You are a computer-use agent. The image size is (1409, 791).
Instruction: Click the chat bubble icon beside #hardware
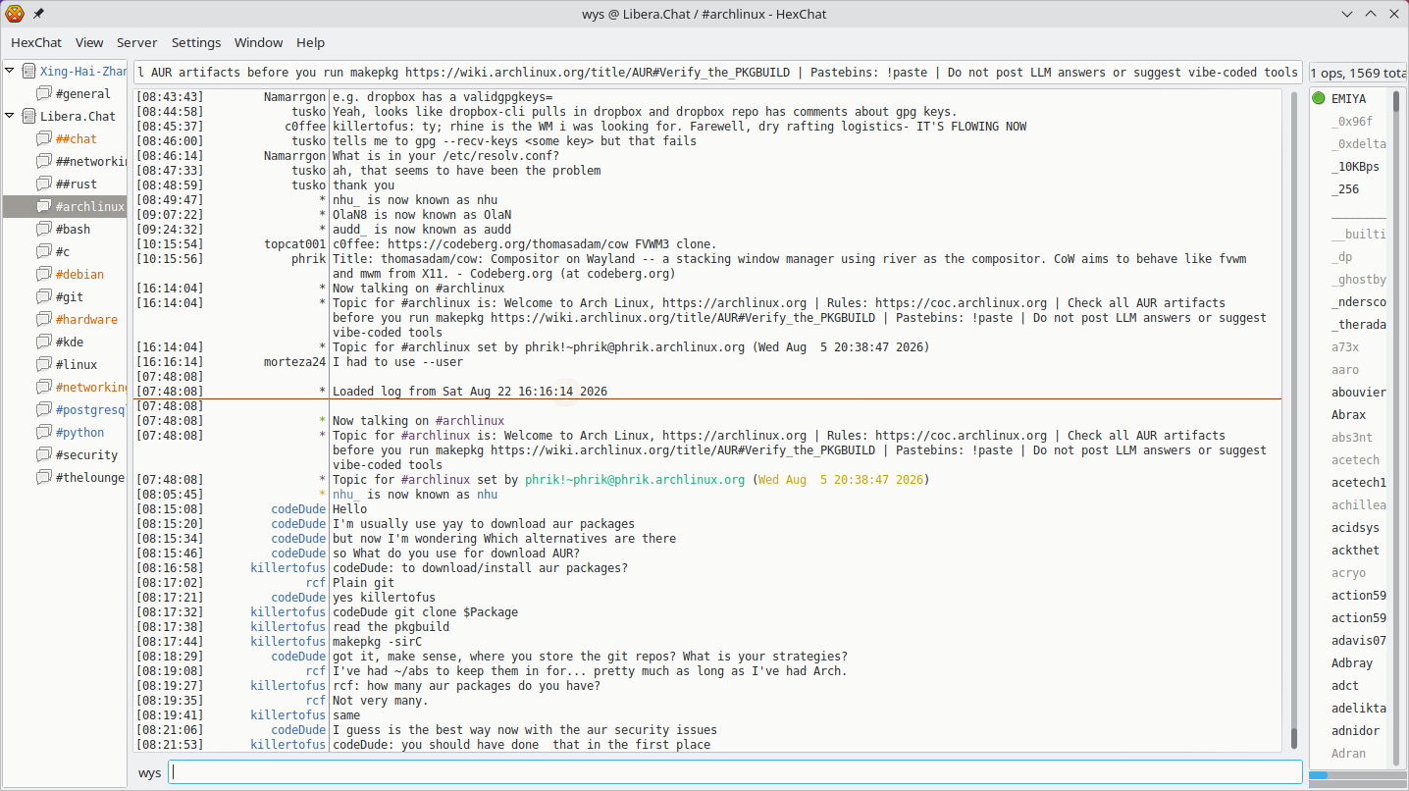click(44, 319)
